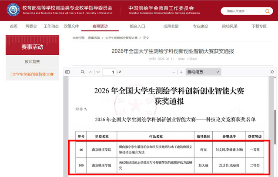Screen dimensions: 278x177
Task: Open PDF tools double-chevron menu
Action: (x=272, y=72)
